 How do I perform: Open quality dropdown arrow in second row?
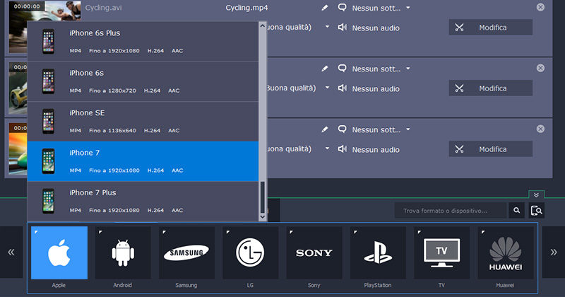coord(327,87)
